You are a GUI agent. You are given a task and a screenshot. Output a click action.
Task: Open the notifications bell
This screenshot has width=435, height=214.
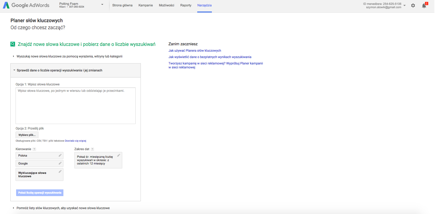424,5
